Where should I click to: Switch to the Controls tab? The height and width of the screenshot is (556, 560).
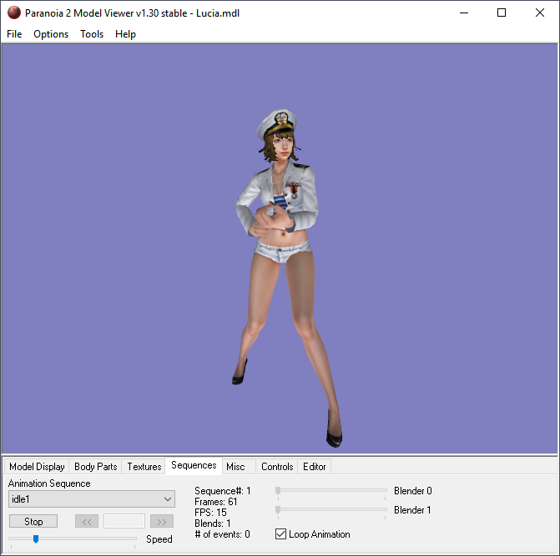point(277,467)
